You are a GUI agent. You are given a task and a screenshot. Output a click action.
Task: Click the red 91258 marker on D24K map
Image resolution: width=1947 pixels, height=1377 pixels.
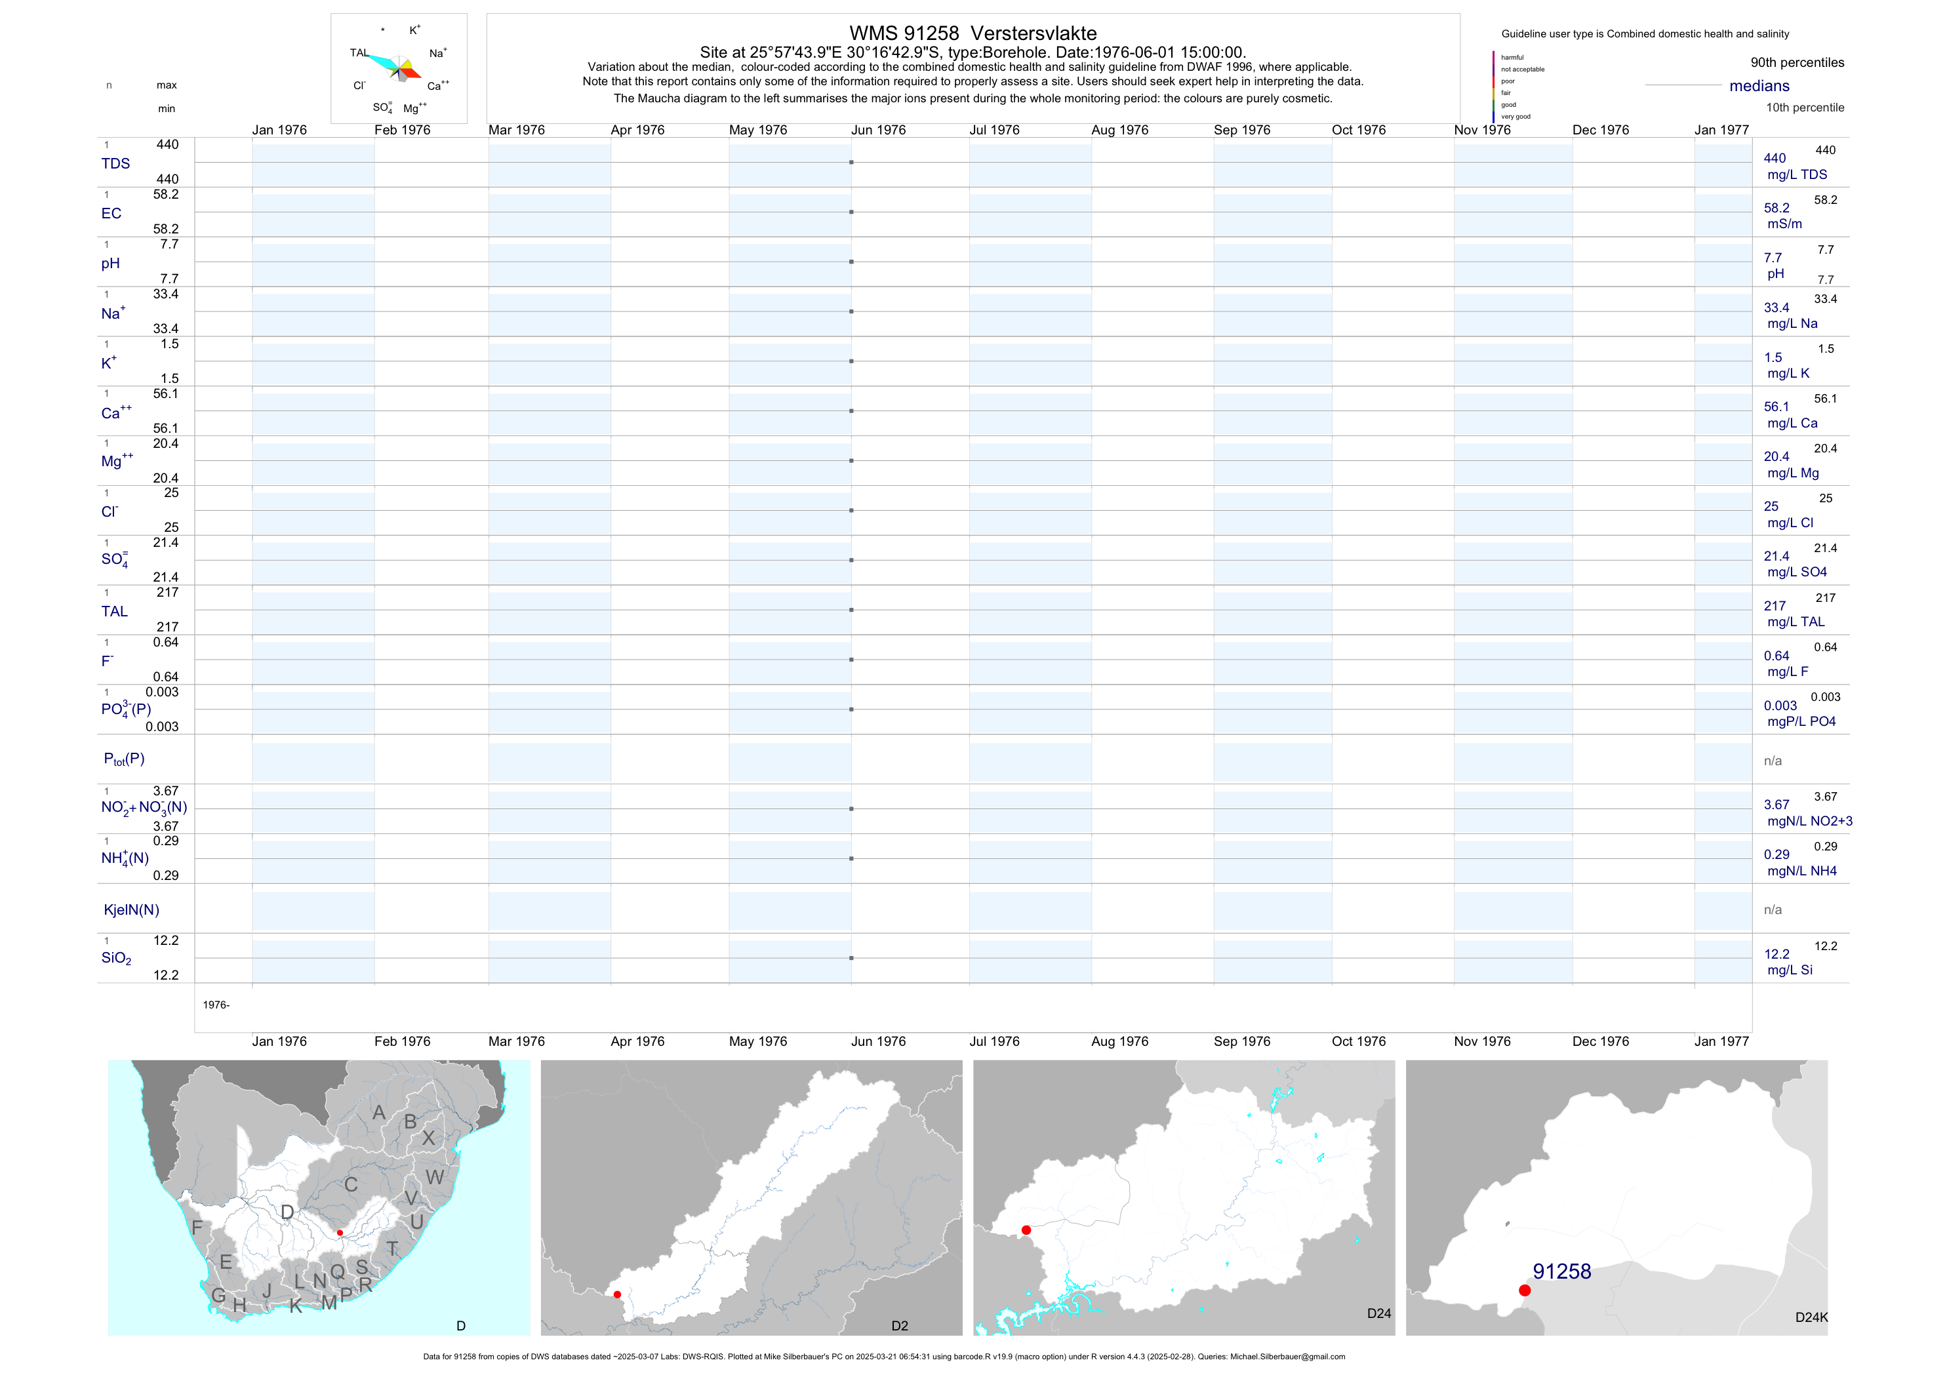pyautogui.click(x=1525, y=1290)
